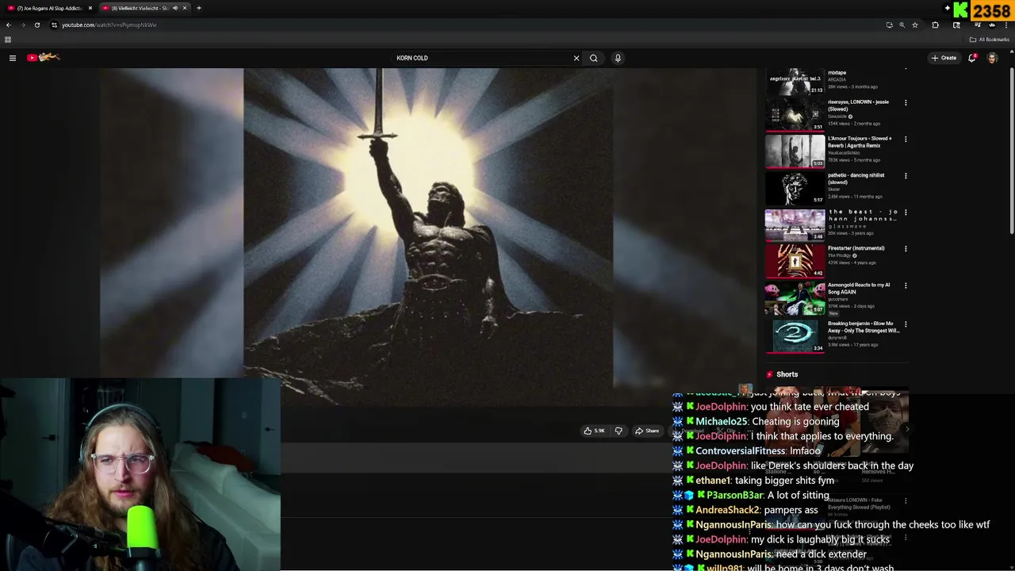Screen dimensions: 1015x571
Task: View site information icon in address bar
Action: click(54, 25)
